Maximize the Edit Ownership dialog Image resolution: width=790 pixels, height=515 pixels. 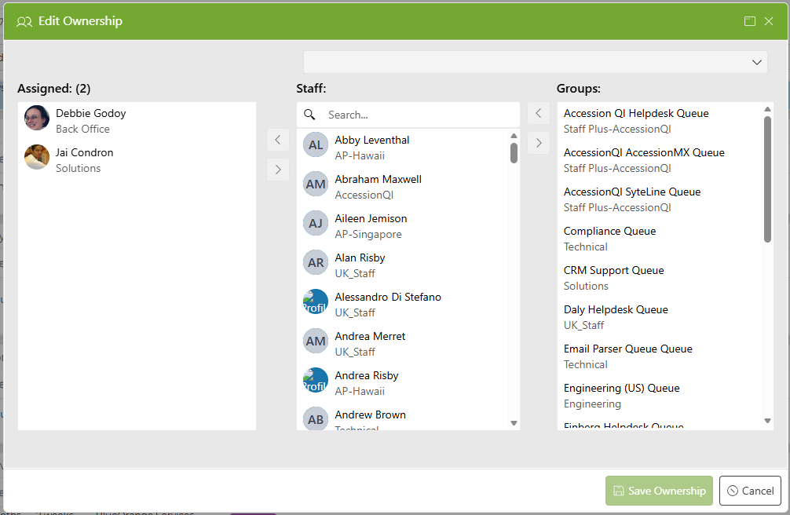click(x=750, y=20)
